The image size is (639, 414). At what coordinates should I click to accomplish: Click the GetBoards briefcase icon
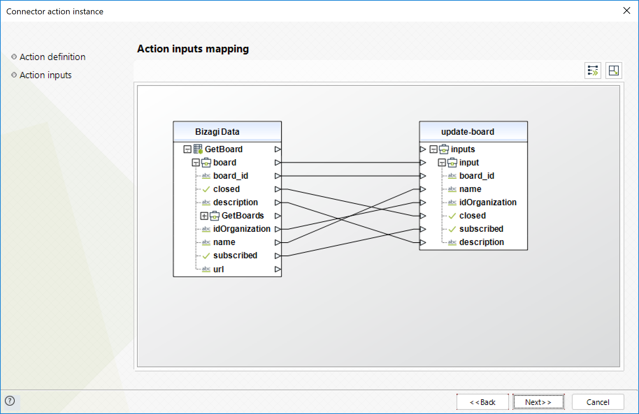pyautogui.click(x=215, y=216)
